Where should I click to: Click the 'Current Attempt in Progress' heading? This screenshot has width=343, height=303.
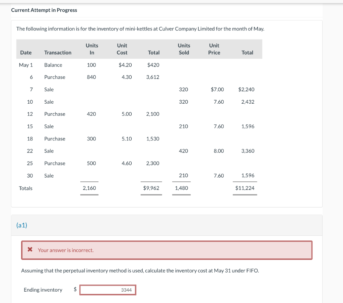44,10
